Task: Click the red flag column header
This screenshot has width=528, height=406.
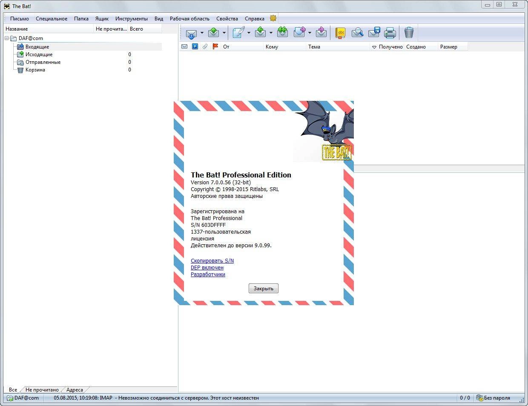Action: click(215, 47)
